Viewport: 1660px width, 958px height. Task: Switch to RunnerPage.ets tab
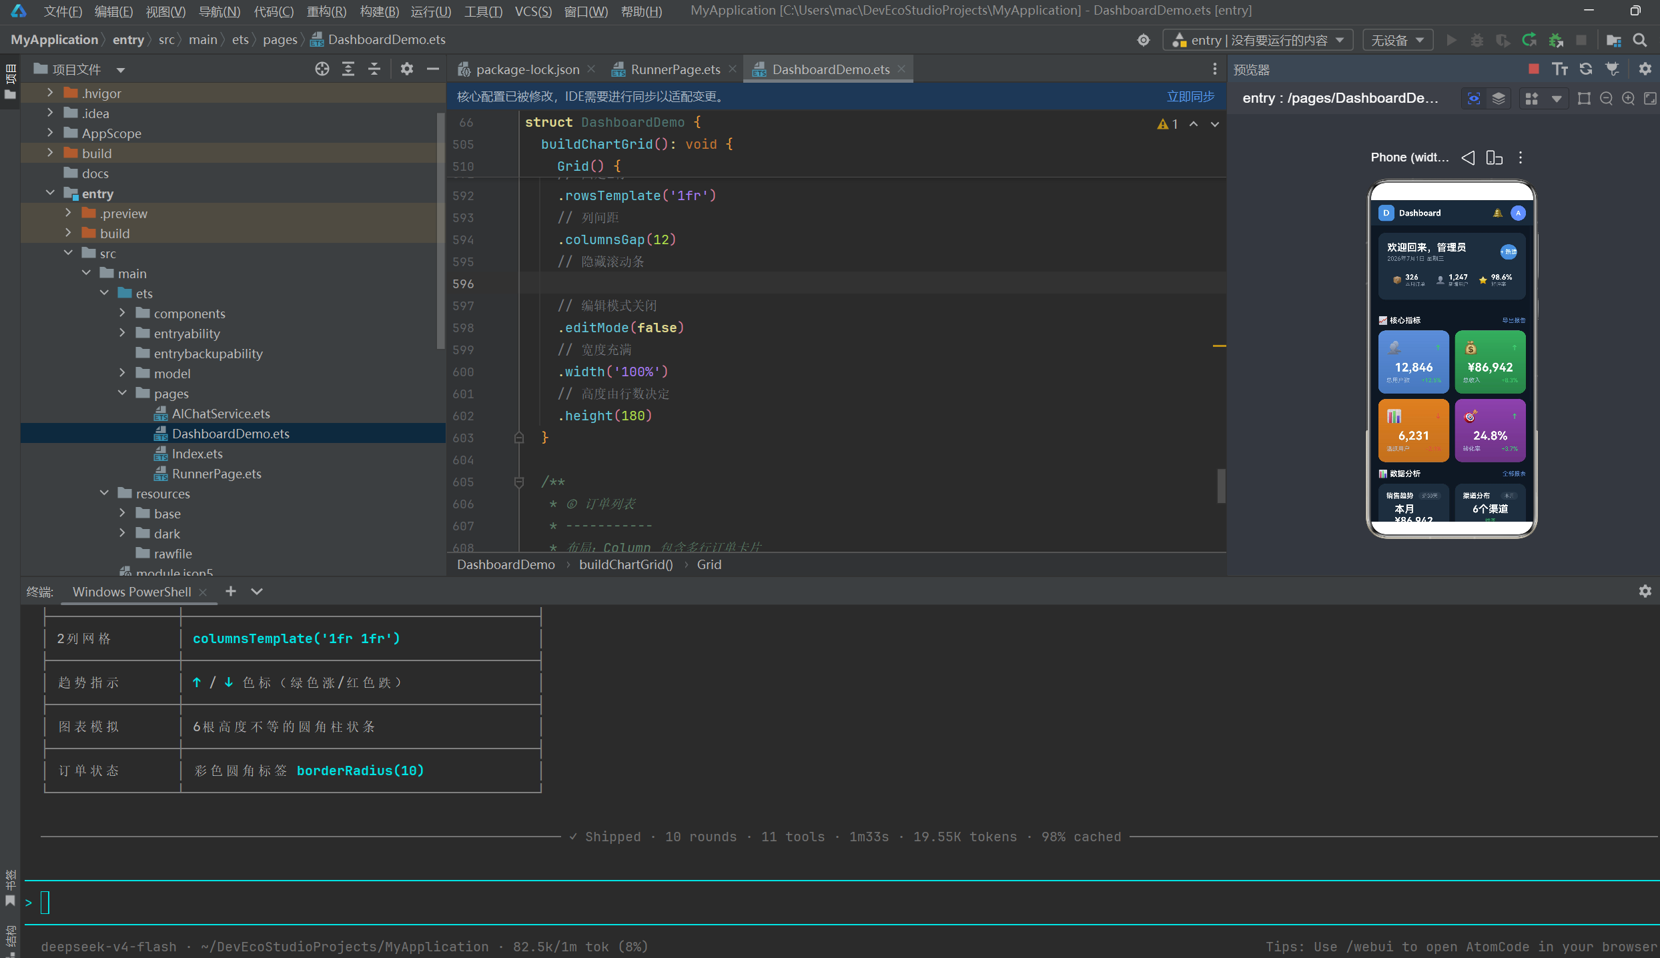675,69
